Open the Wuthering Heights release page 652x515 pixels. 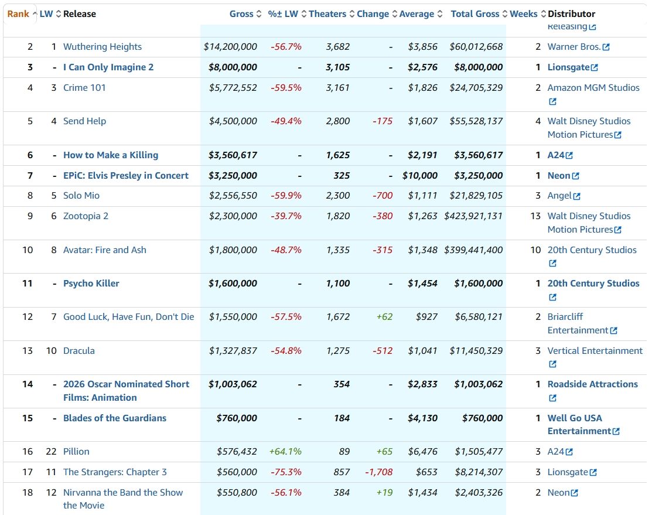[103, 47]
